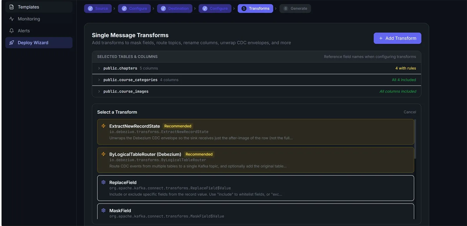Click the Templates file icon in sidebar

click(12, 7)
